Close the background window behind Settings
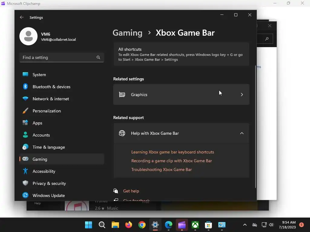Screen dimensions: 310x232 click(270, 26)
